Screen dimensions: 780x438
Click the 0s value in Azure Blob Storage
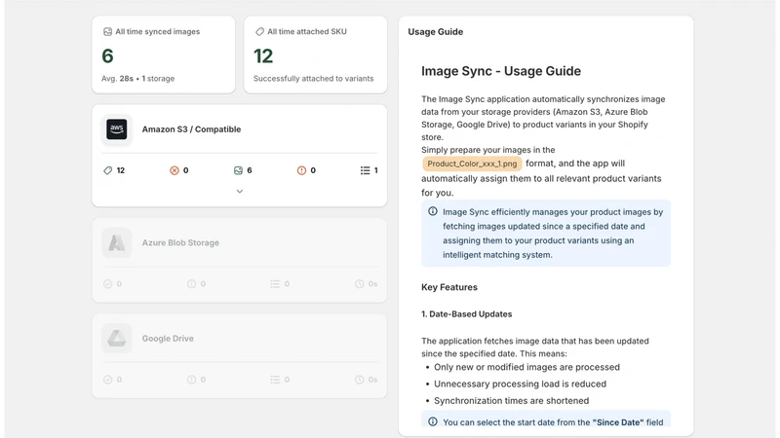coord(372,284)
